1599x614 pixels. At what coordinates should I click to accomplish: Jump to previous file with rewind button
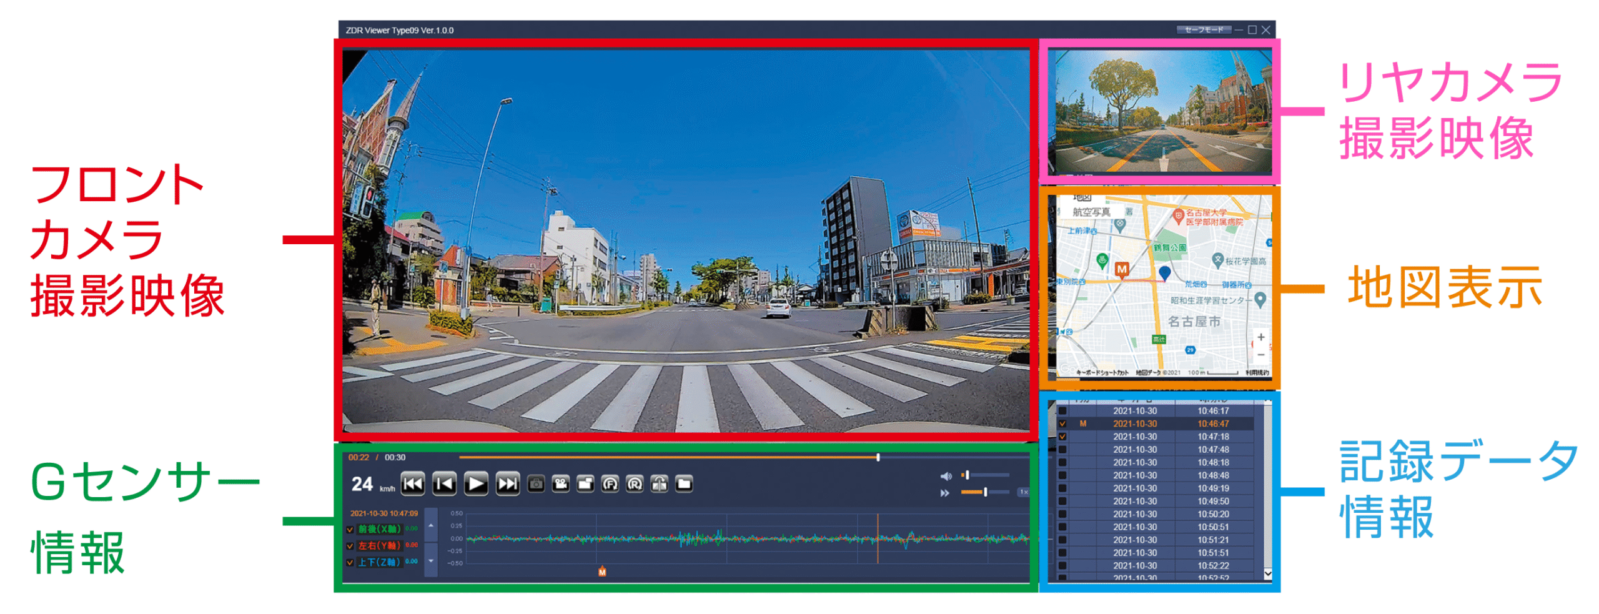pos(413,483)
